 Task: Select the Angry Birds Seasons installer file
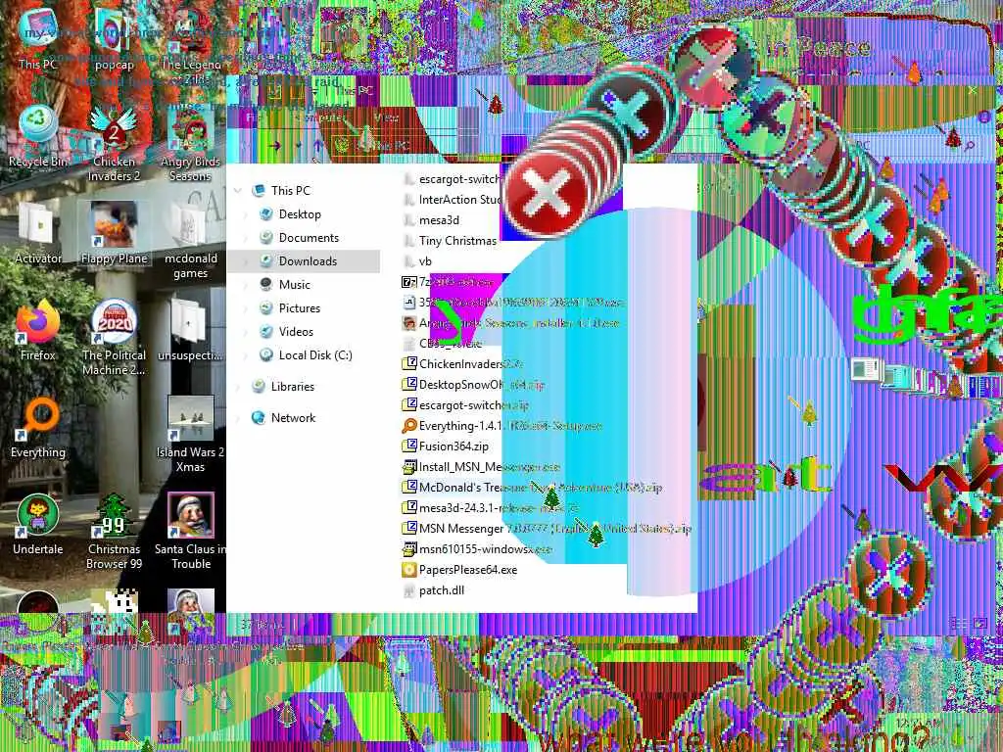coord(510,323)
